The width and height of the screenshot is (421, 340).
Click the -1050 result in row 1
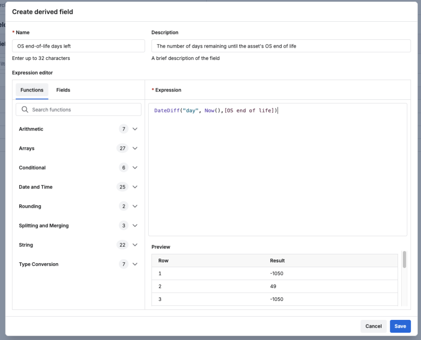[x=277, y=273]
